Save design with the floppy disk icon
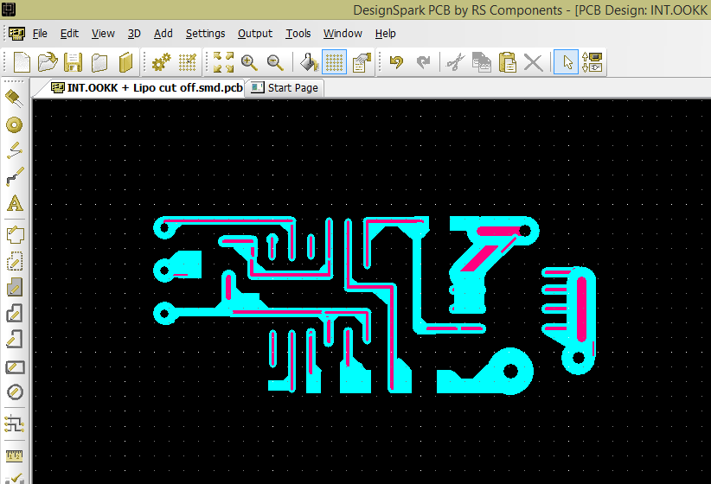The image size is (711, 484). 74,62
